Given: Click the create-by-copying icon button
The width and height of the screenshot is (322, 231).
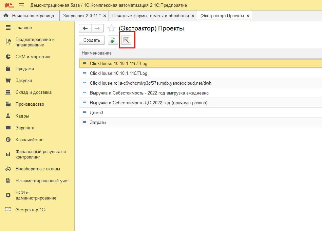Looking at the screenshot, I should tap(113, 40).
